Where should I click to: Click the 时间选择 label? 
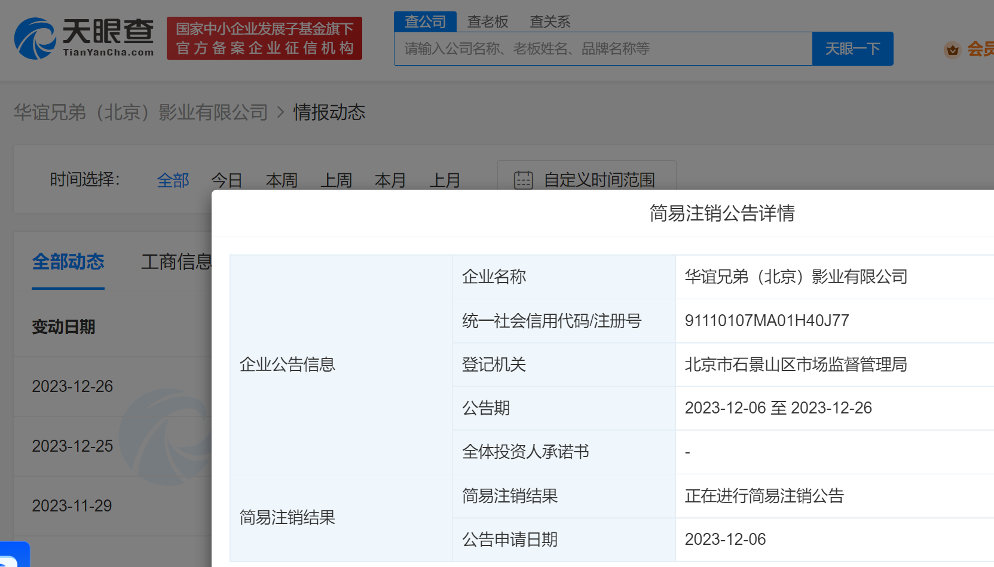pyautogui.click(x=85, y=179)
